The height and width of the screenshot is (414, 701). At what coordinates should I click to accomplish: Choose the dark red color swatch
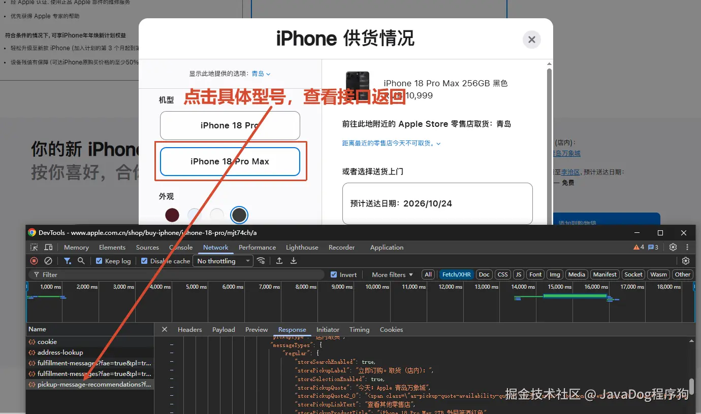pos(172,215)
